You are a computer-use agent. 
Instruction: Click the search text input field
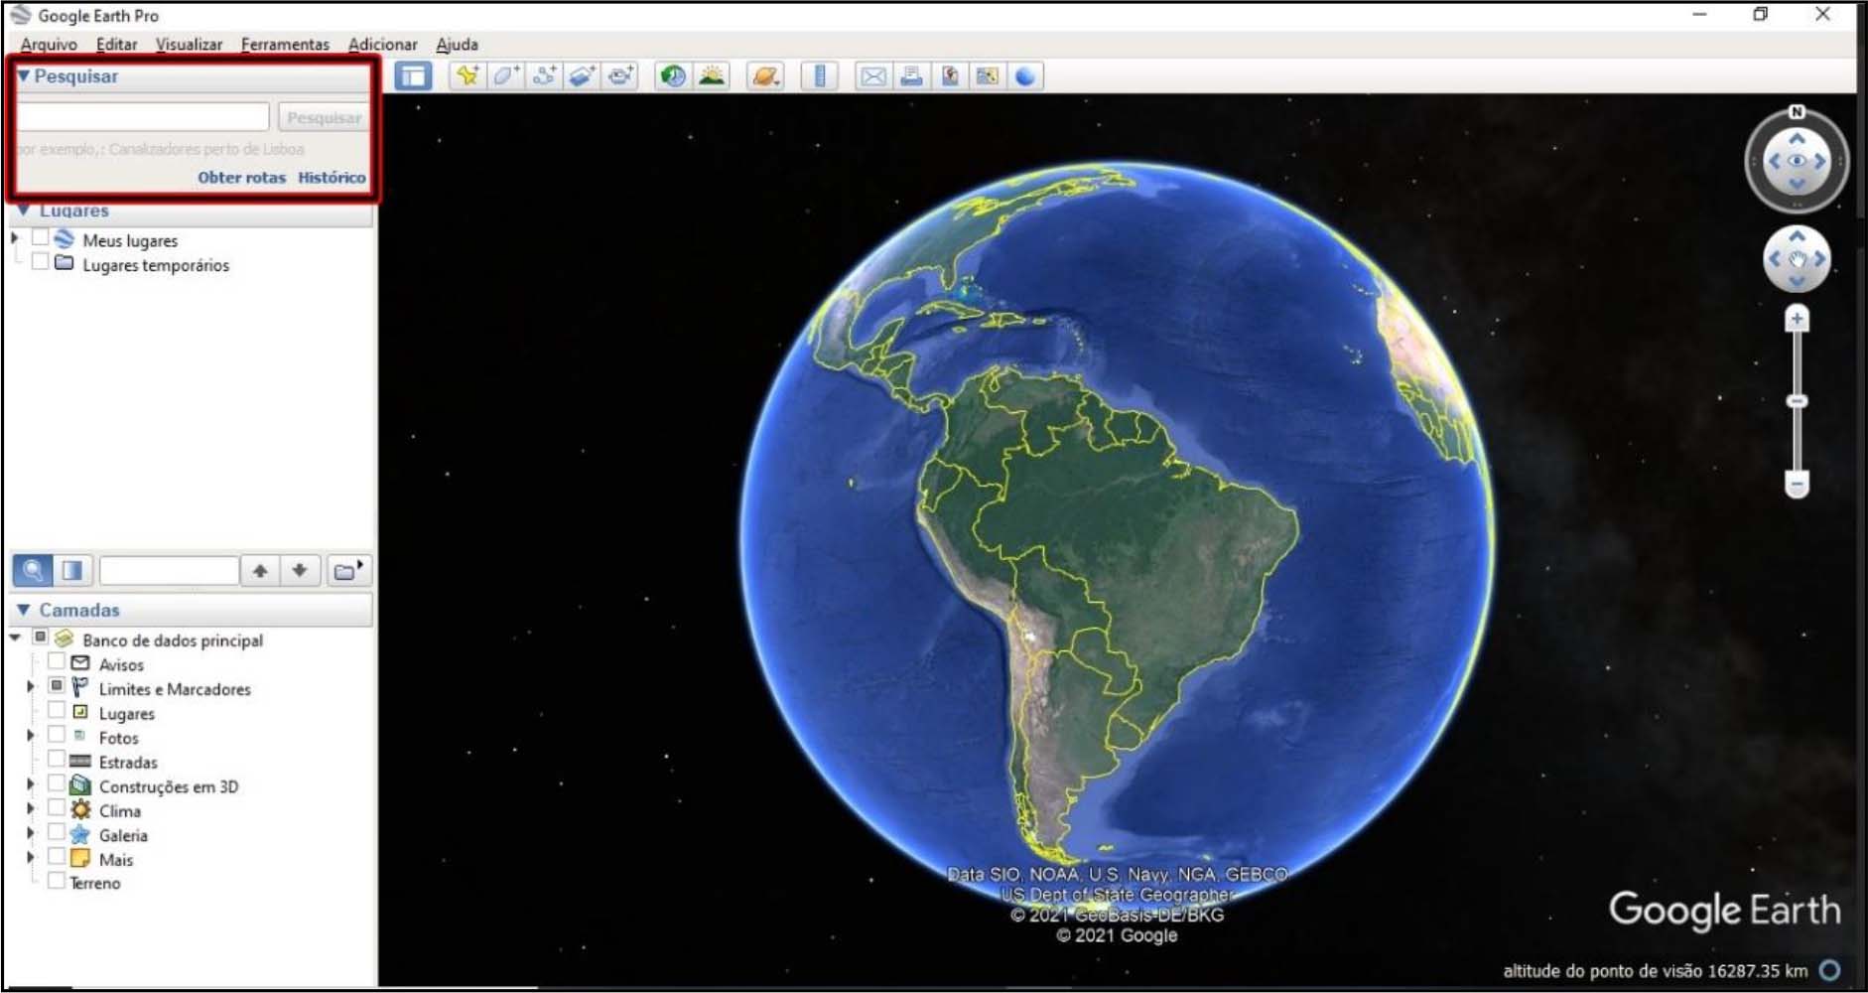coord(143,117)
